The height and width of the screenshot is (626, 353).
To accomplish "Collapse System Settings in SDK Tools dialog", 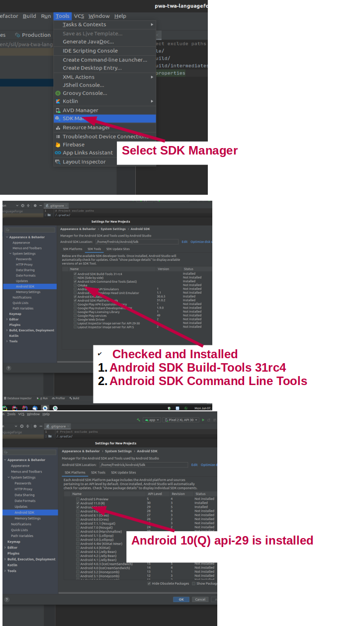I will (x=10, y=253).
